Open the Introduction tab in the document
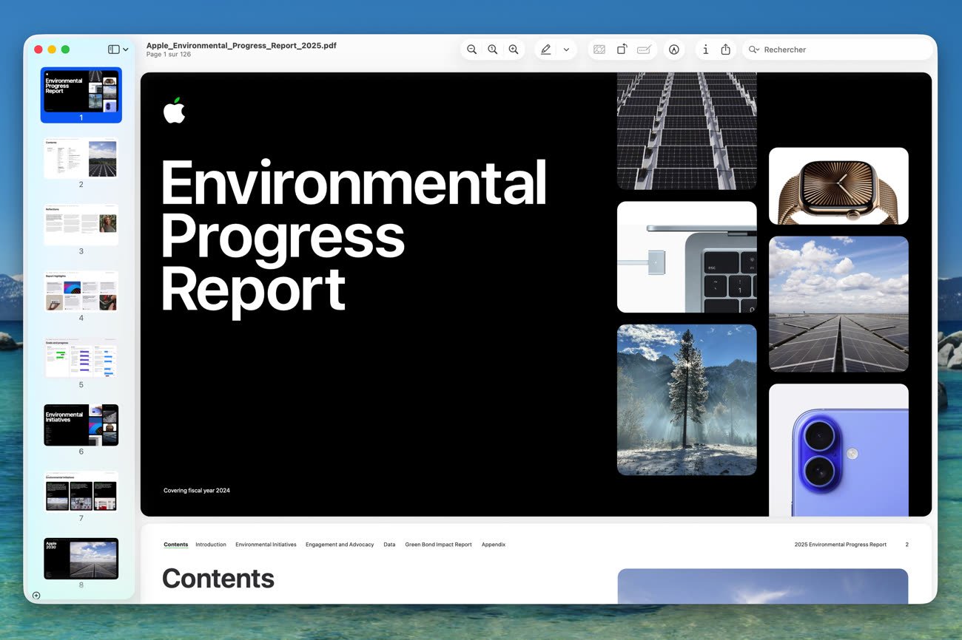The width and height of the screenshot is (962, 640). point(211,545)
